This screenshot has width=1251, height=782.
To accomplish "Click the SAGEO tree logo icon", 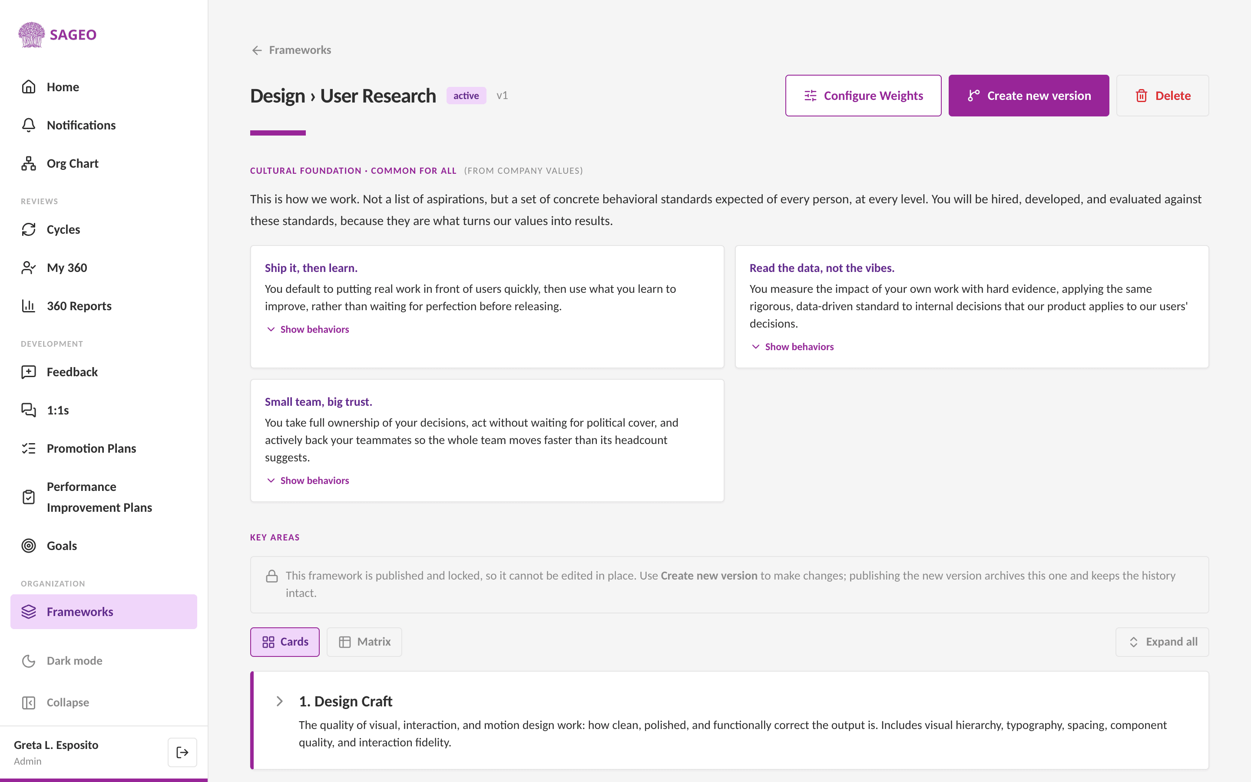I will [x=32, y=35].
